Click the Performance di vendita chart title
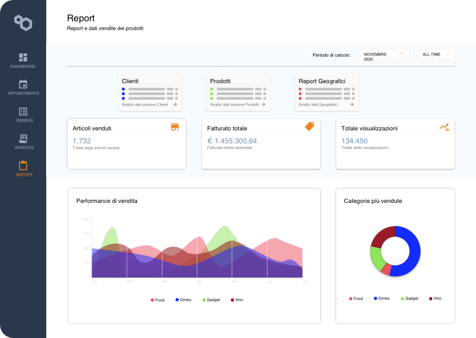The height and width of the screenshot is (338, 476). click(x=107, y=201)
